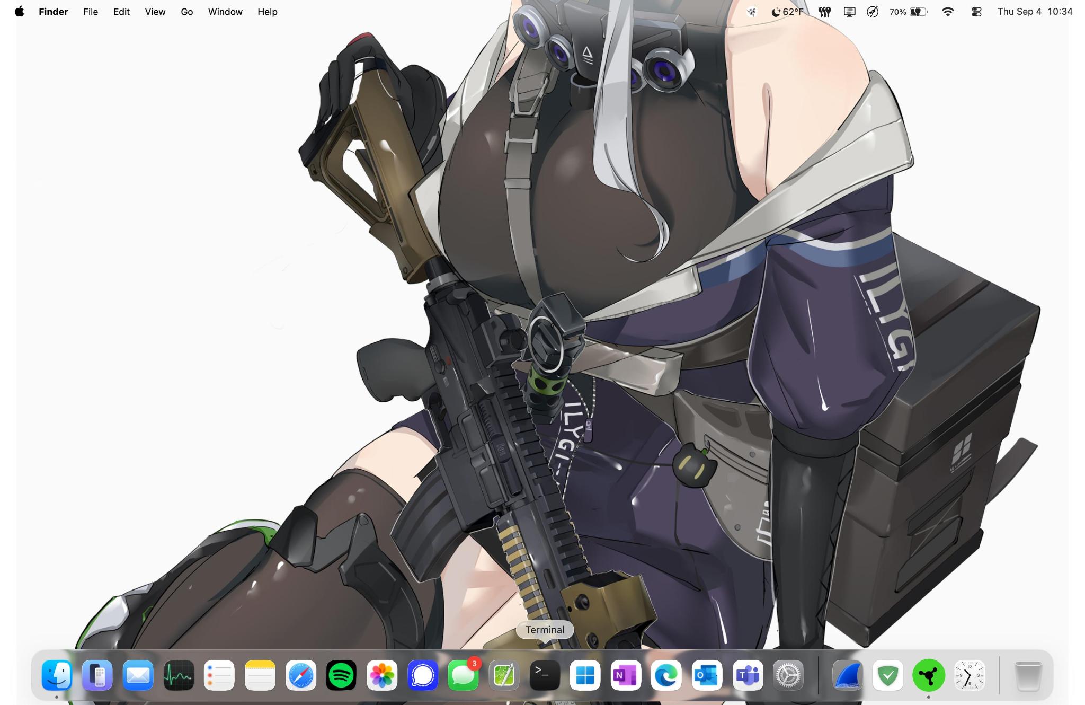
Task: Open Wireshark shark fin icon
Action: coord(847,675)
